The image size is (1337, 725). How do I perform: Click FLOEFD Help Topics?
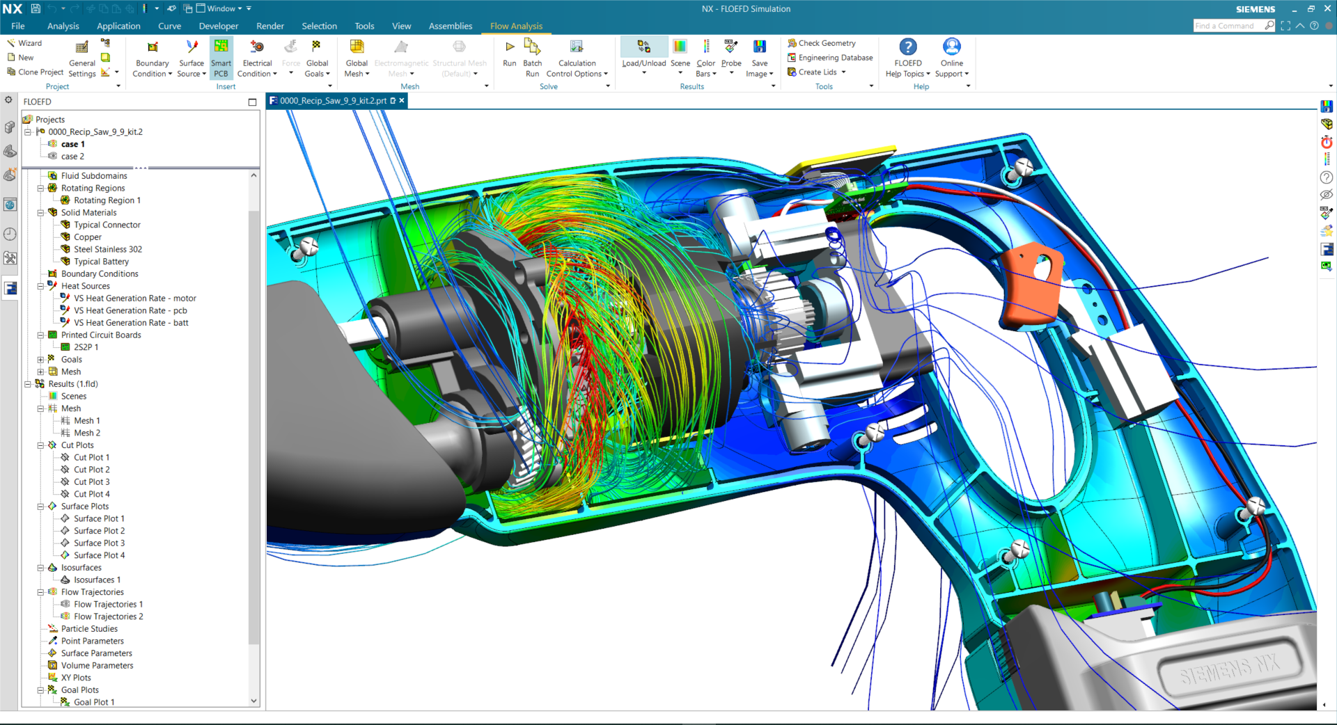point(907,57)
